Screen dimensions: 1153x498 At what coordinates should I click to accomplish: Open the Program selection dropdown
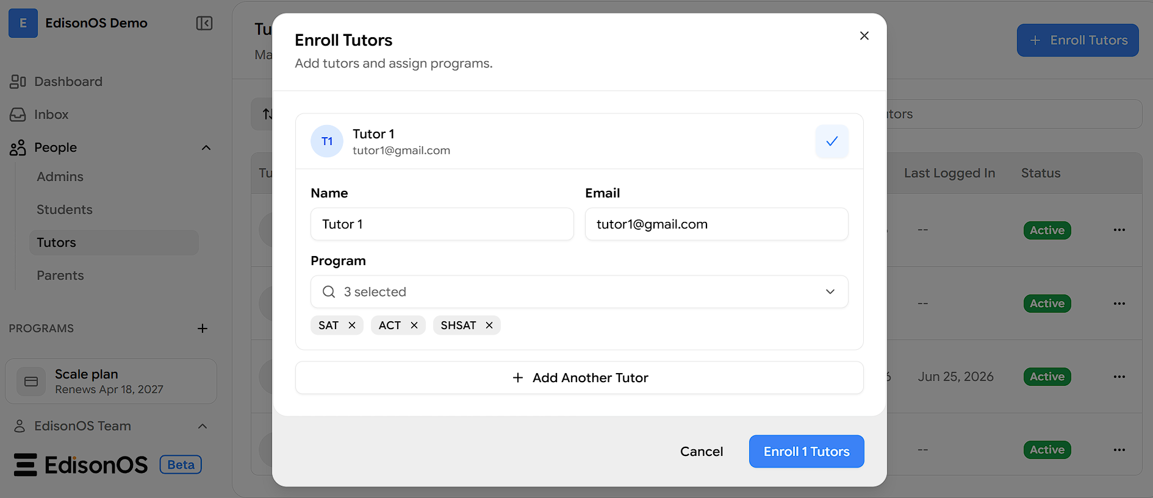pos(580,292)
